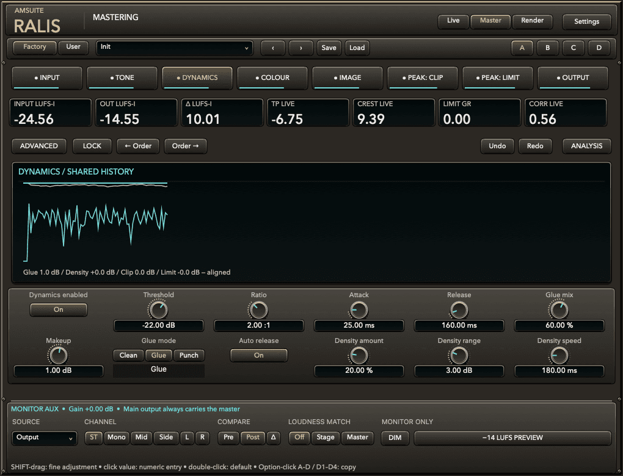623x476 pixels.
Task: Open the DYNAMICS stage tab
Action: tap(197, 78)
